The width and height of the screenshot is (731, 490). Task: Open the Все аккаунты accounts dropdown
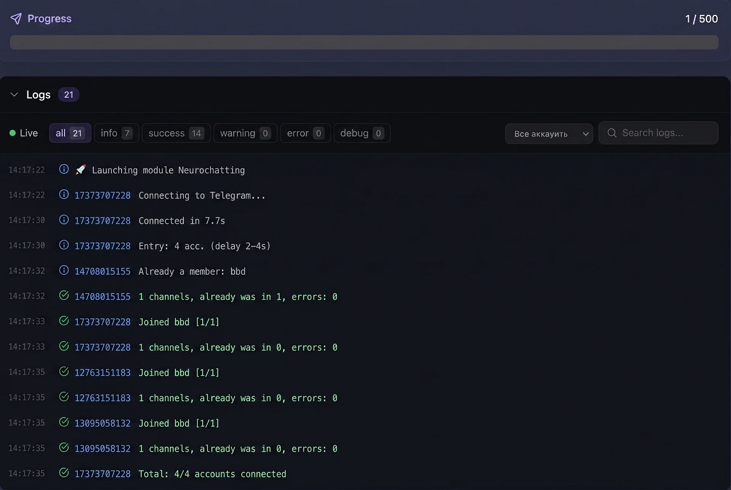coord(549,134)
